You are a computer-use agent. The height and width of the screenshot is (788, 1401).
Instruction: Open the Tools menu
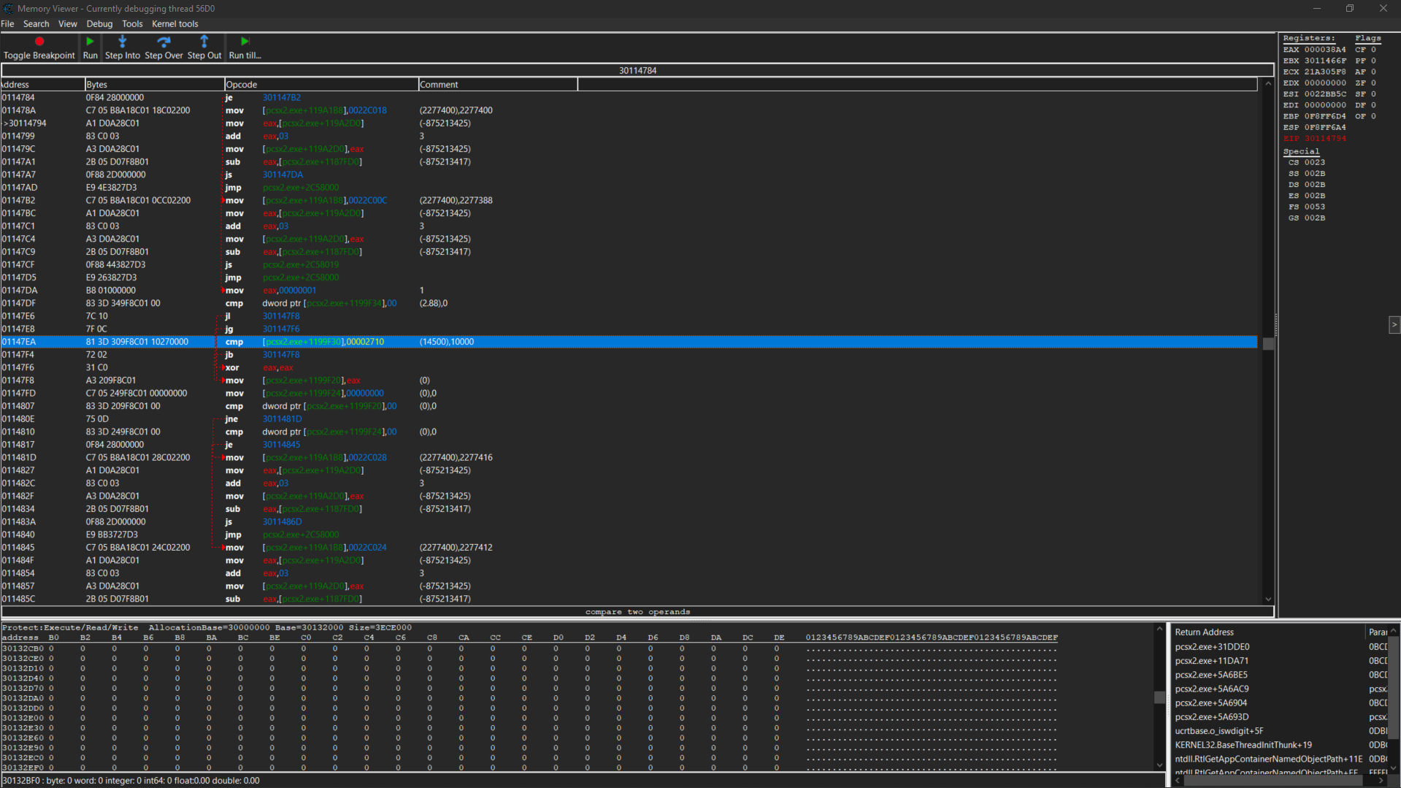point(132,24)
